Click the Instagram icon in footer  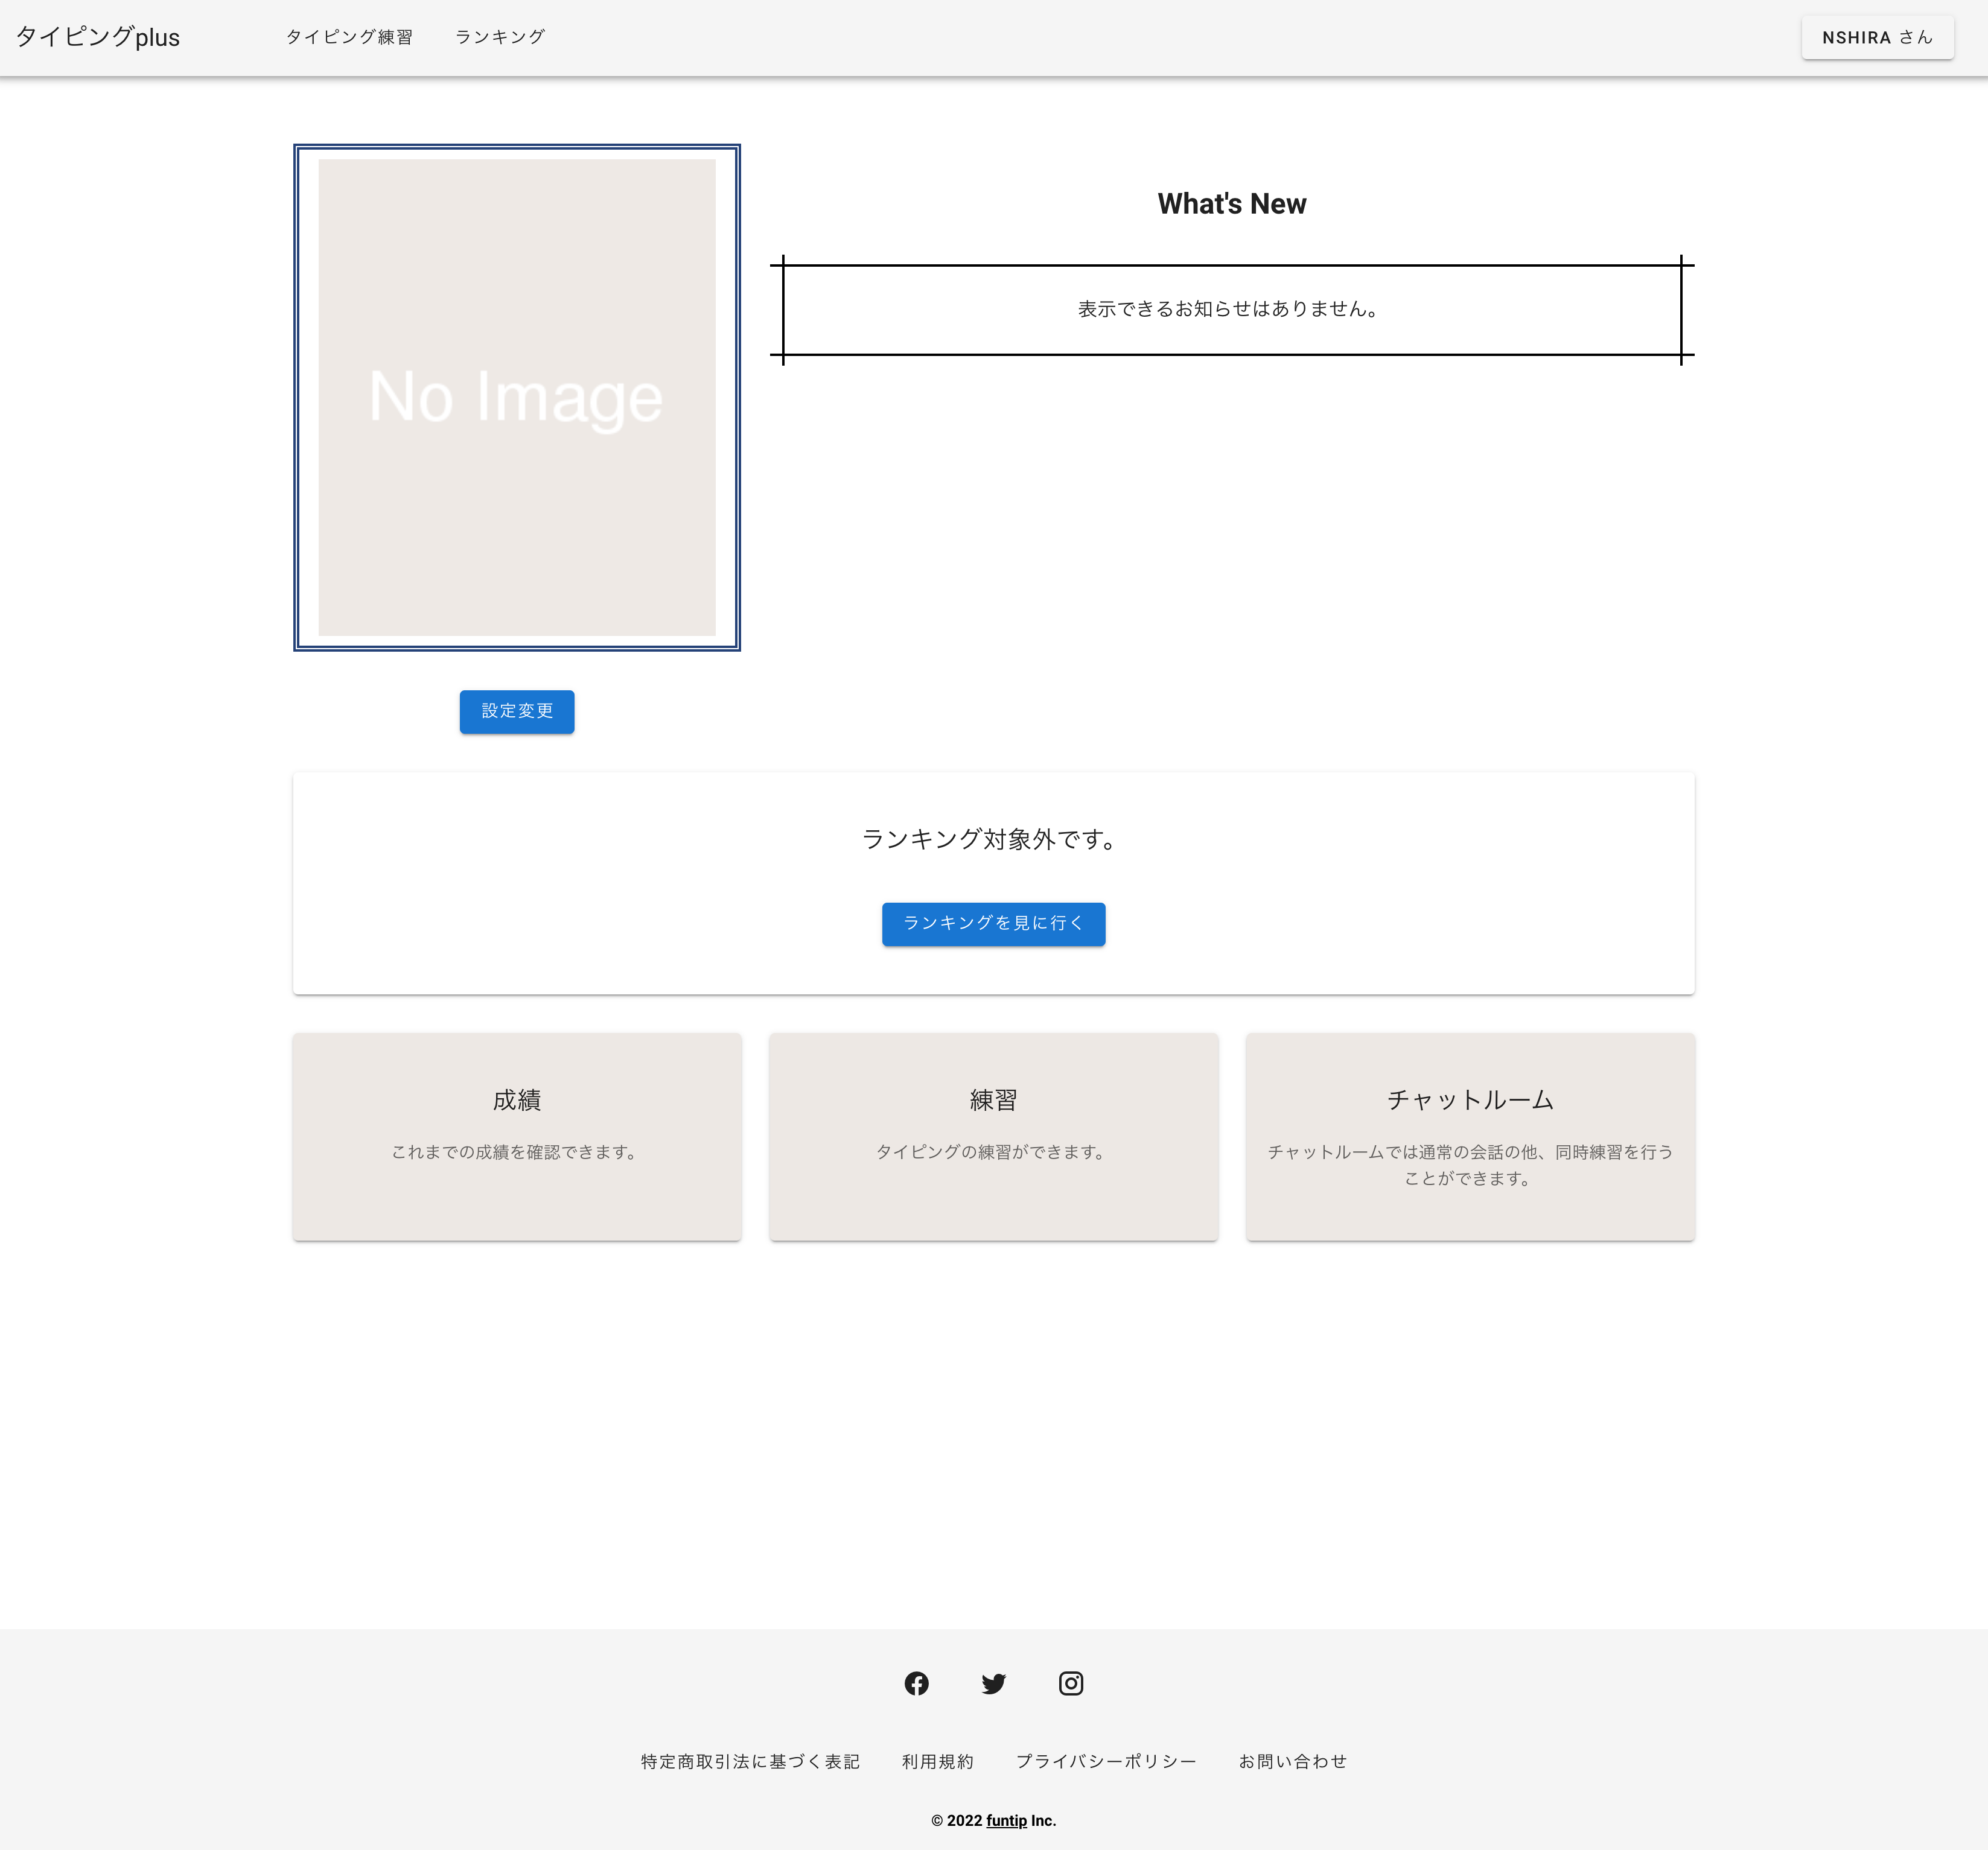click(x=1070, y=1683)
